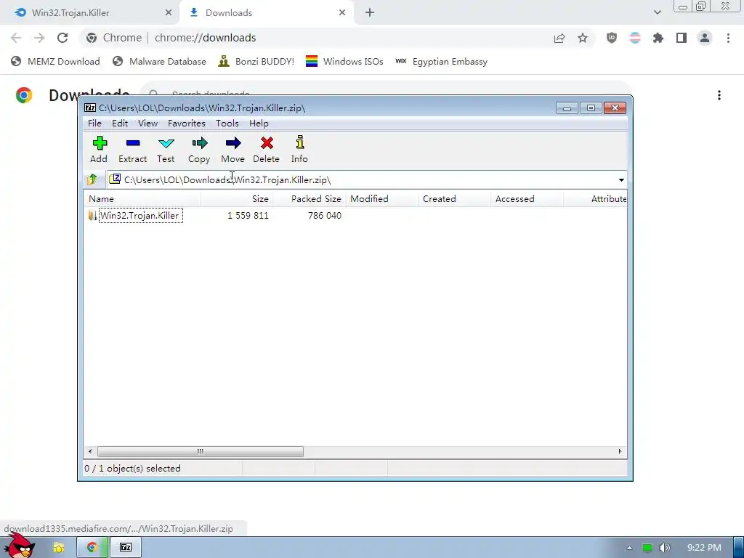Open the 7-Zip File menu
Screen dimensions: 744x558
point(94,124)
